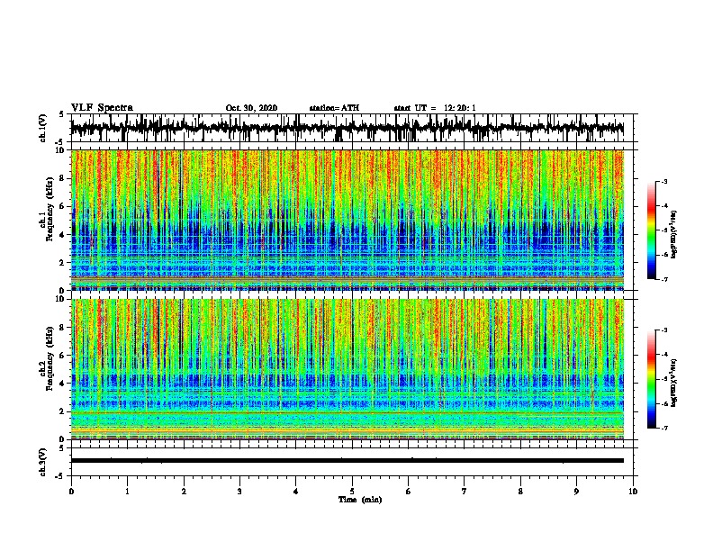The image size is (713, 551).
Task: Click the ch.1 colorbar label '-3'
Action: 664,181
